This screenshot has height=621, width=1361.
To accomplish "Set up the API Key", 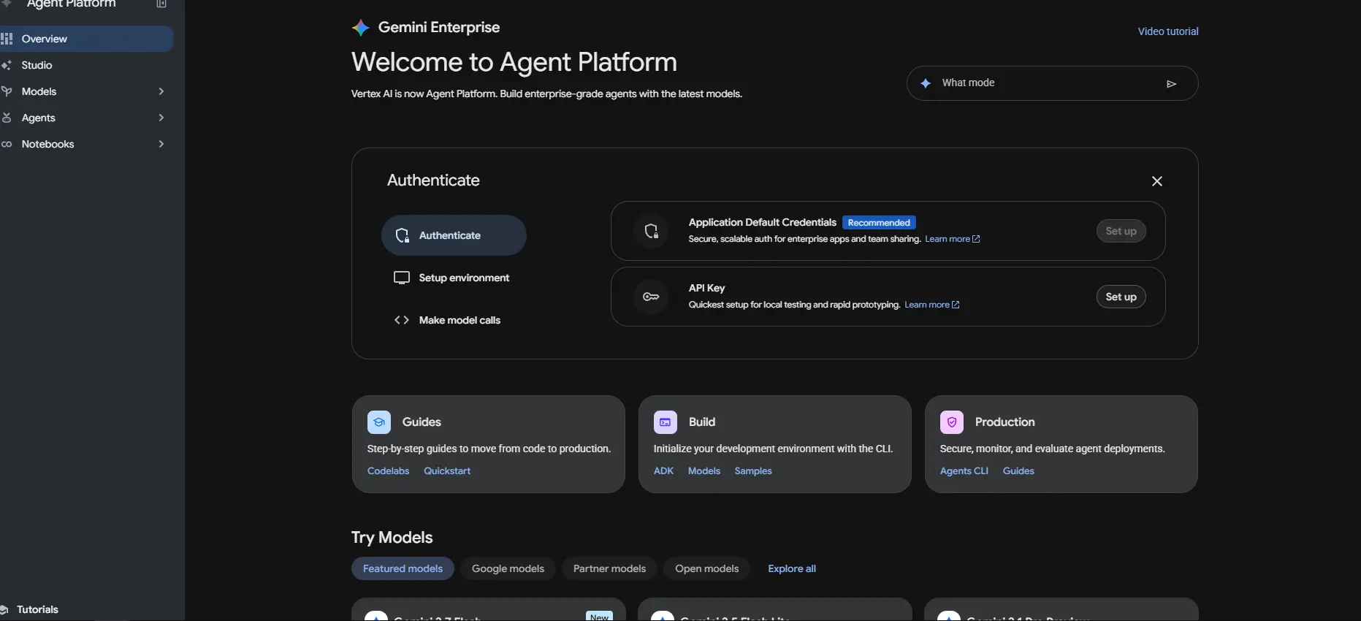I will 1121,297.
